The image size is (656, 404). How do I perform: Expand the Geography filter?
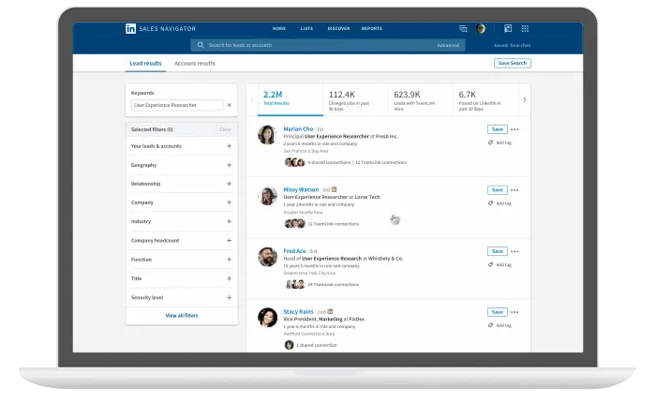[229, 165]
